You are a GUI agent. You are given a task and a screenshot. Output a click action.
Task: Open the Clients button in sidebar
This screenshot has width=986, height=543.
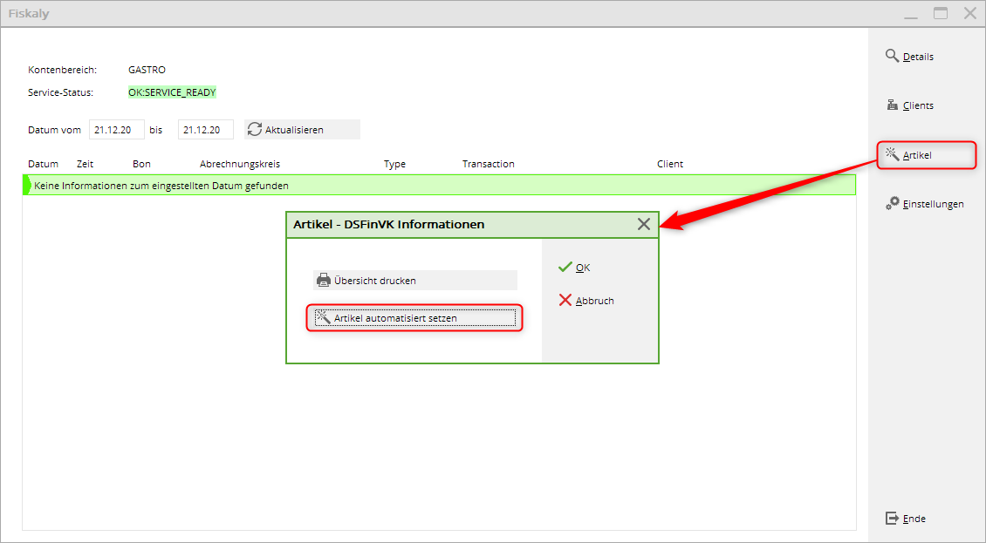point(909,105)
